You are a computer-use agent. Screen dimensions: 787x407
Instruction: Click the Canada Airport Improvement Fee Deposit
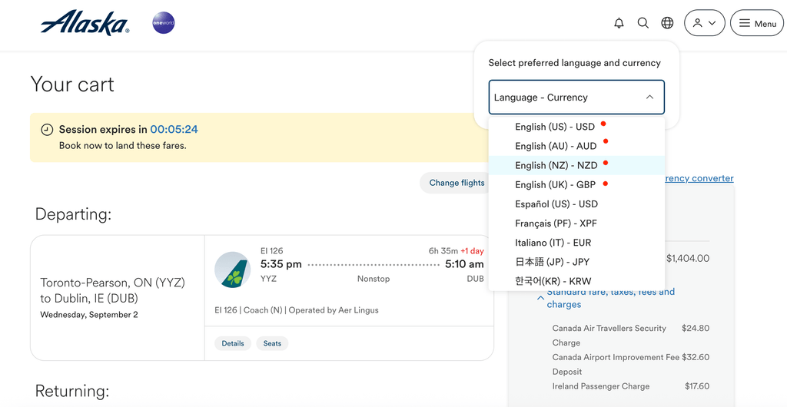pyautogui.click(x=630, y=365)
